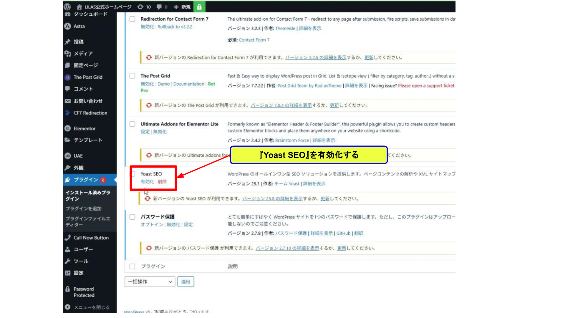Image resolution: width=583 pixels, height=318 pixels.
Task: Click the updates icon showing 10
Action: point(140,7)
